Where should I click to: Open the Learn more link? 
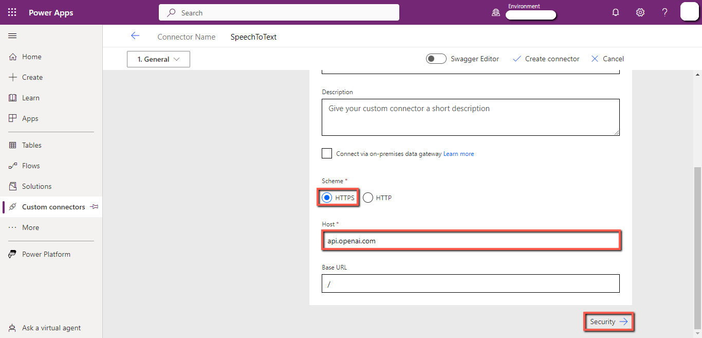point(458,154)
